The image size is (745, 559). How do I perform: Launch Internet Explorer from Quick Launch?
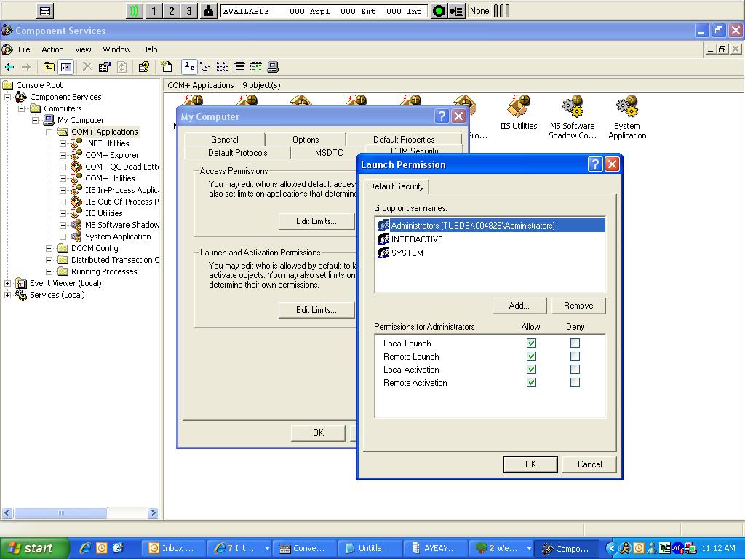(86, 548)
